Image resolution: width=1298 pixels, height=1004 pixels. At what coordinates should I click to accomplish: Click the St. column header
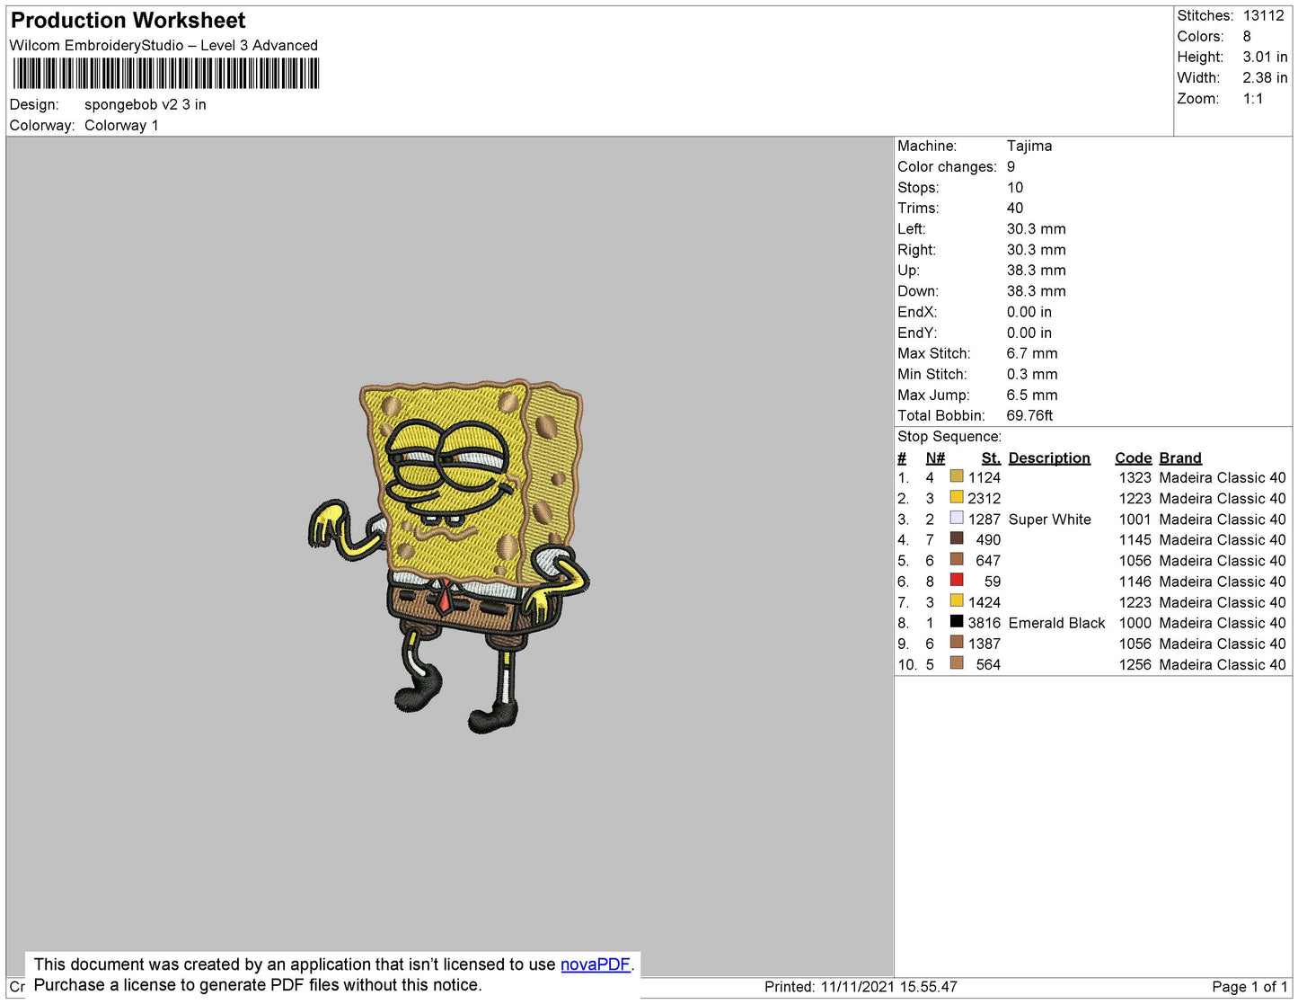coord(990,458)
